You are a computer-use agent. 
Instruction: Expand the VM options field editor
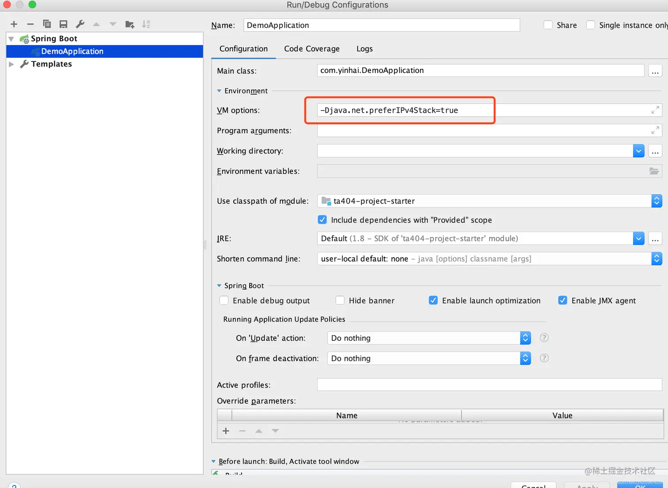[x=655, y=110]
